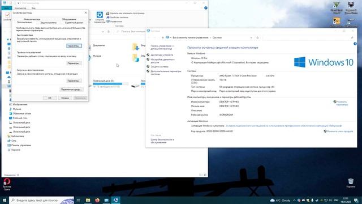The width and height of the screenshot is (362, 204).
Task: Open 'Дополнительные параметры системы' link
Action: point(166,73)
